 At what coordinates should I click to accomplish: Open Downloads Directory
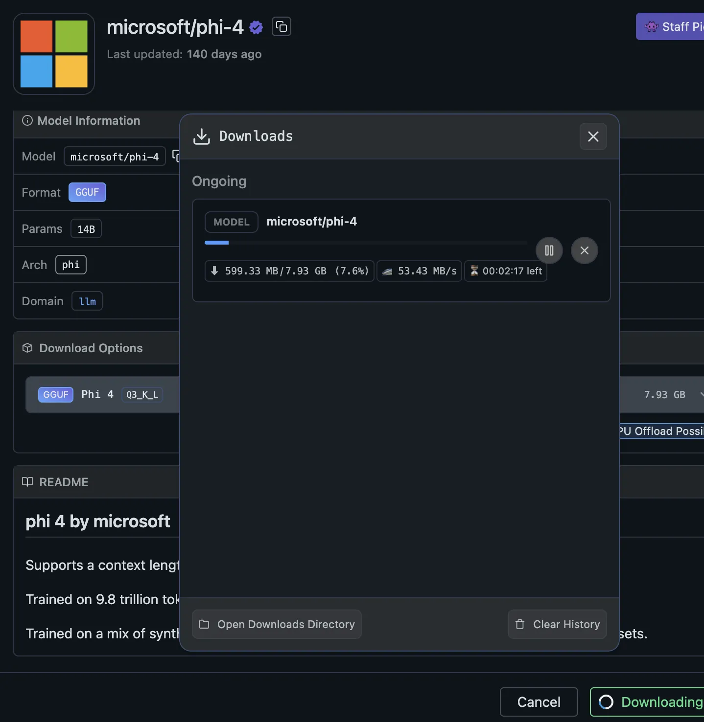277,624
